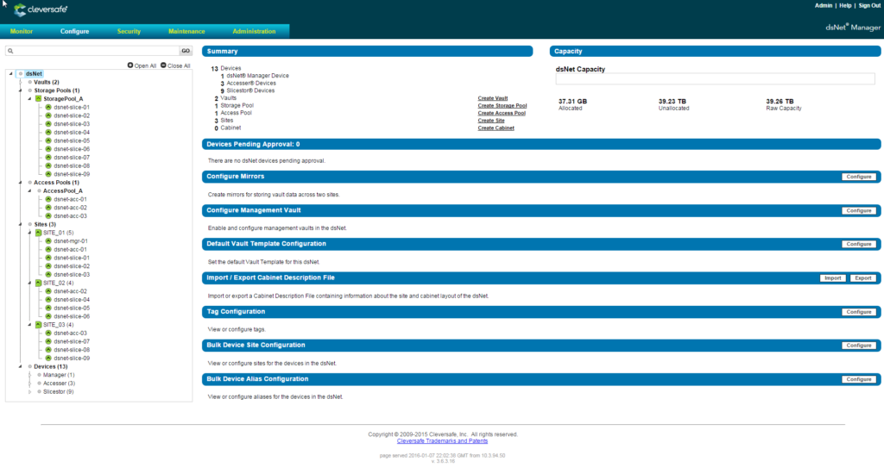Click the status icon of dsnet-slice-04 under StoragePool_A
Viewport: 884px width, 474px height.
(48, 133)
